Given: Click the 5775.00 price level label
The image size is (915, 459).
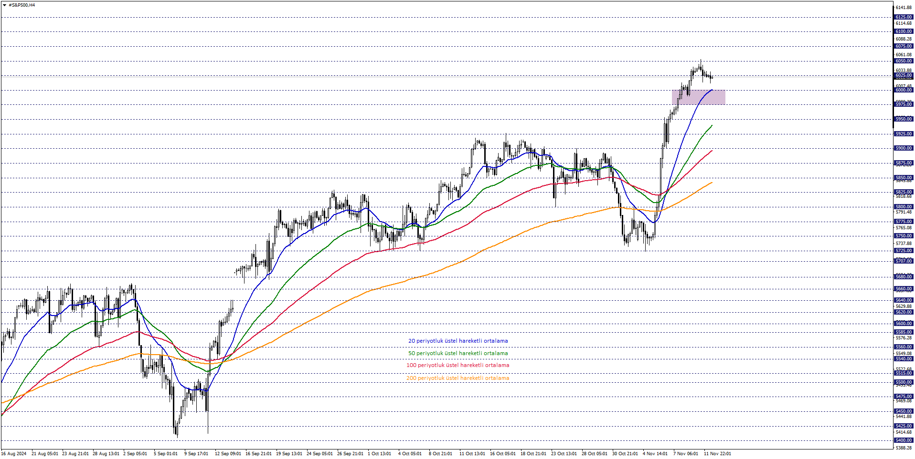Looking at the screenshot, I should coord(904,222).
